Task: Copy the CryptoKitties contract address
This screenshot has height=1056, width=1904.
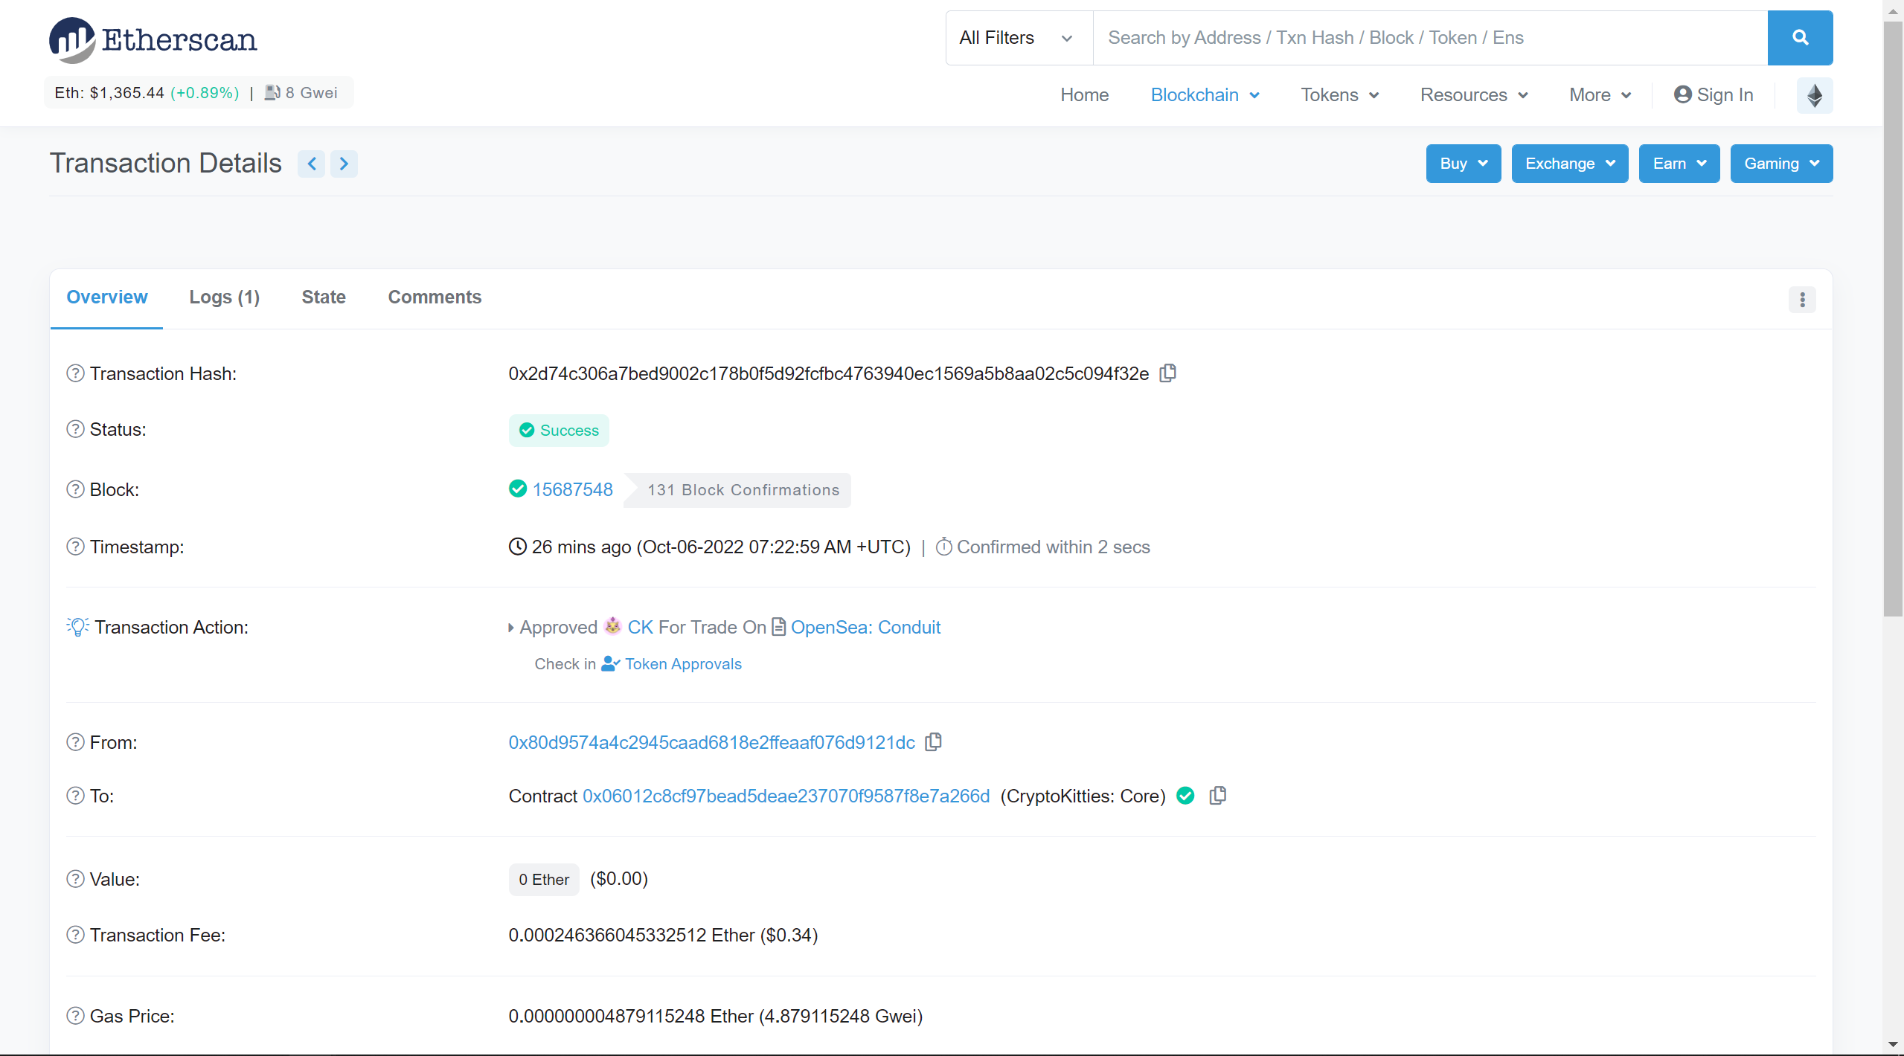Action: pos(1217,795)
